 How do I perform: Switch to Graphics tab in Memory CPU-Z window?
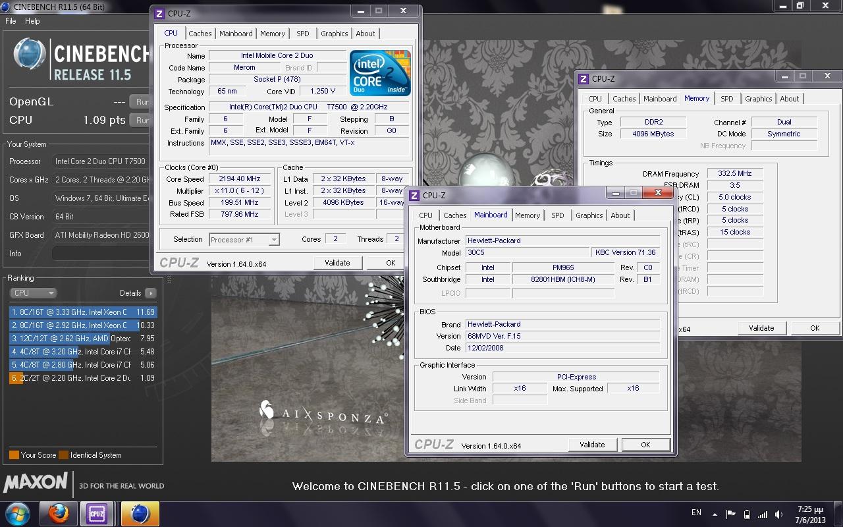(x=759, y=99)
